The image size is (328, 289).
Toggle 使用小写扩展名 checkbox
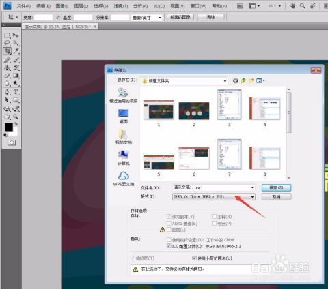pos(194,258)
